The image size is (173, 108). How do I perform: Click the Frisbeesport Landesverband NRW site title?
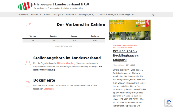coord(61,4)
